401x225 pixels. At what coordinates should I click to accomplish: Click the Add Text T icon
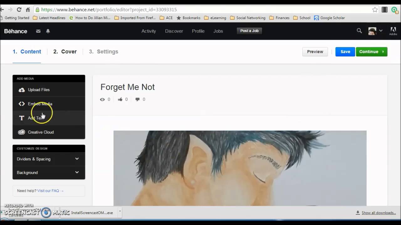pyautogui.click(x=22, y=118)
